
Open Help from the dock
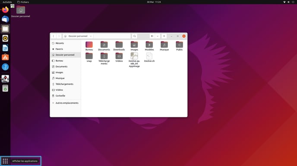tap(5, 67)
